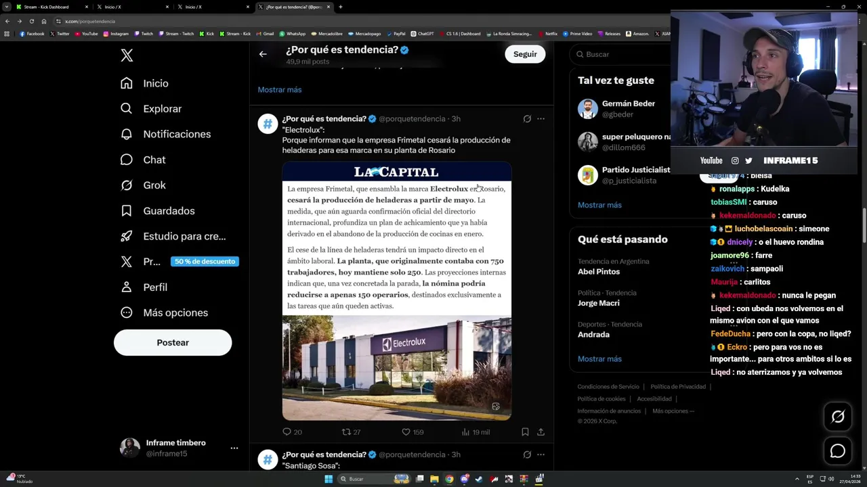Click the views stats icon showing 19 mil
The width and height of the screenshot is (867, 487).
tap(465, 432)
